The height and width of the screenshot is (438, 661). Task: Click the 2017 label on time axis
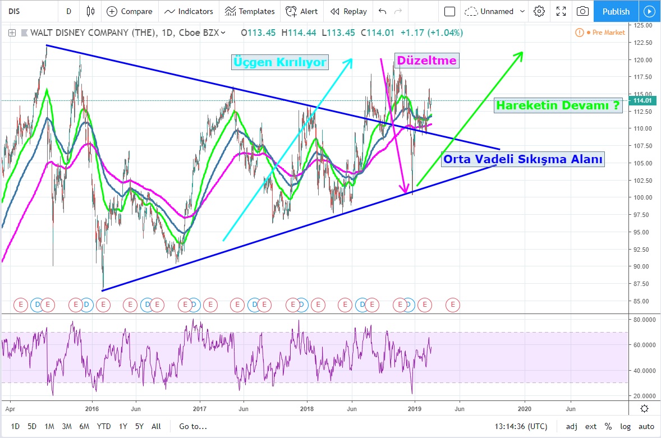(199, 408)
